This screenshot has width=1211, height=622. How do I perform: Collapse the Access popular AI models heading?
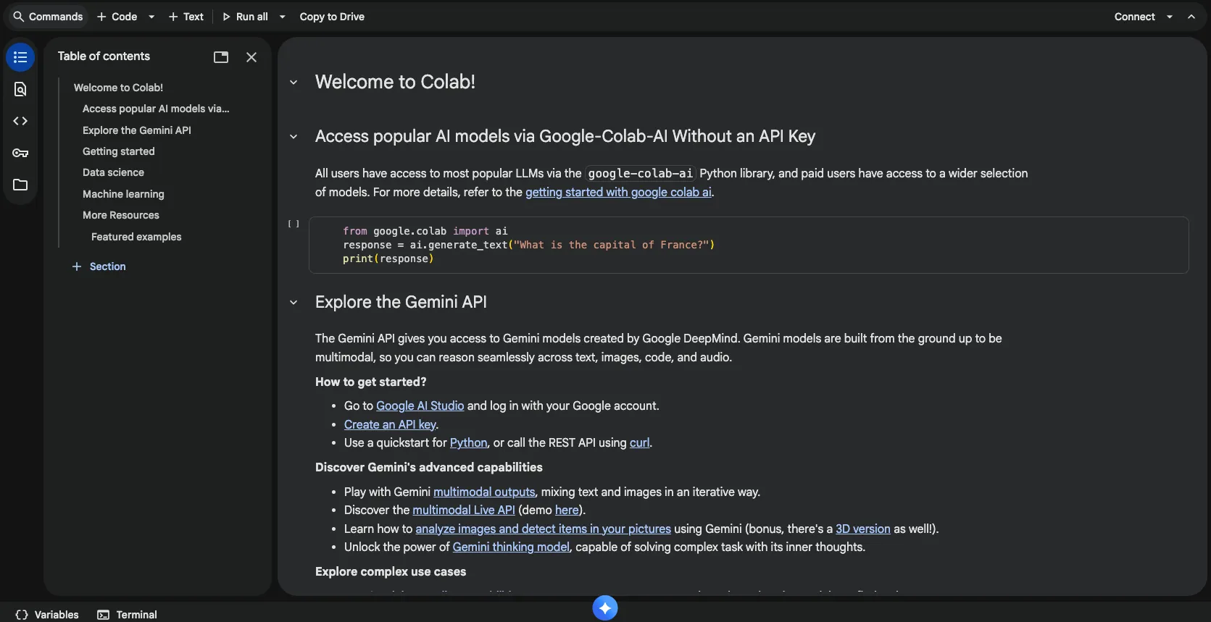tap(294, 137)
